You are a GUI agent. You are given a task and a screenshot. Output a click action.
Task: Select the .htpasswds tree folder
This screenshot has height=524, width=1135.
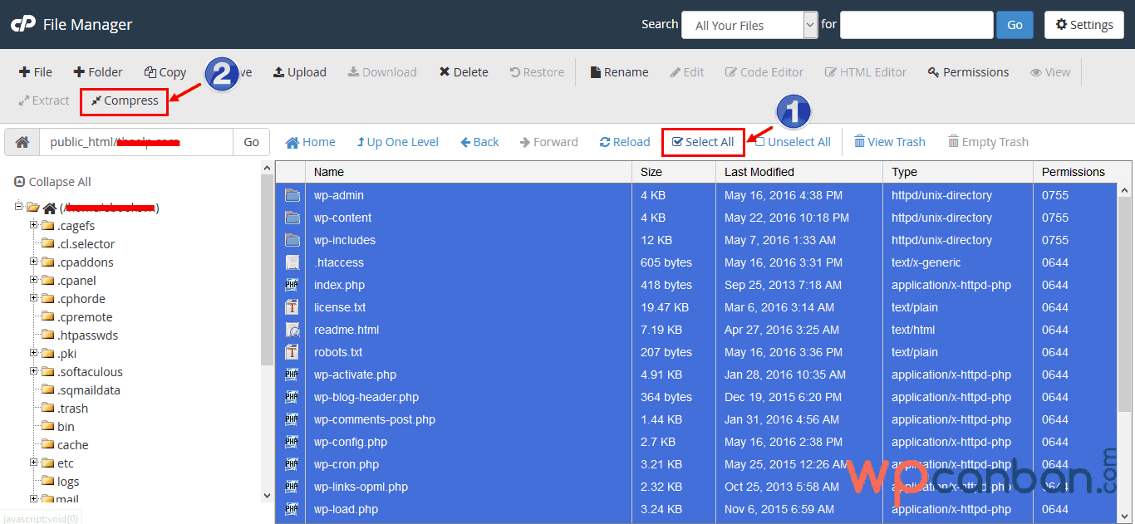[87, 335]
